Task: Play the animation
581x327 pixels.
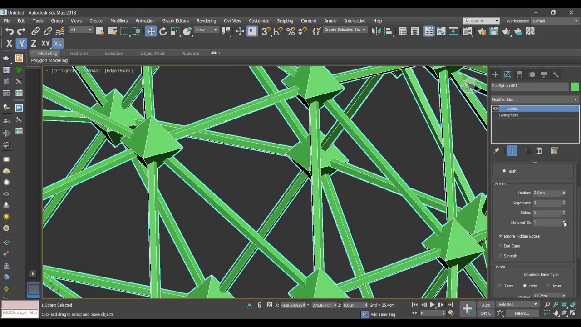Action: coord(432,305)
